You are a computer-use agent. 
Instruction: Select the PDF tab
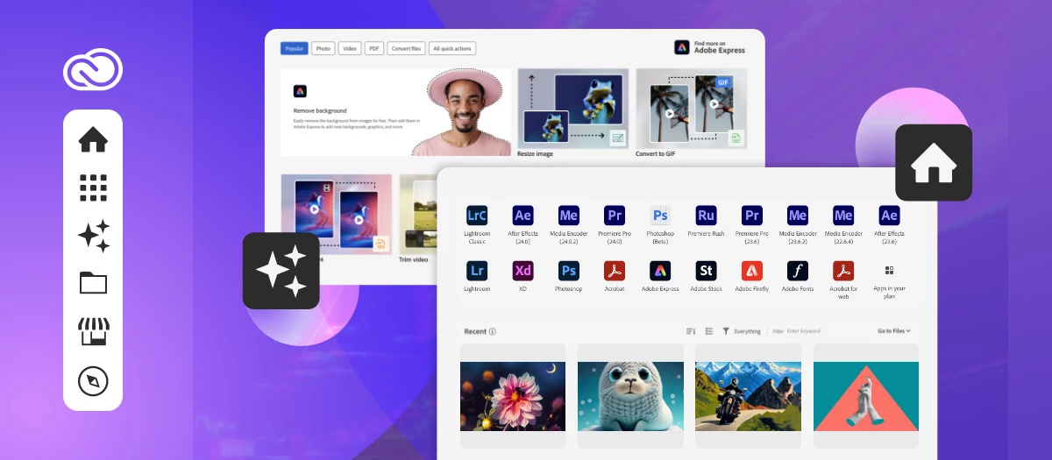pos(374,48)
